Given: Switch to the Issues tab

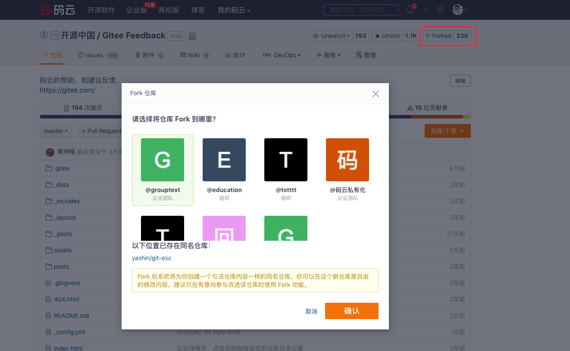Looking at the screenshot, I should point(94,55).
